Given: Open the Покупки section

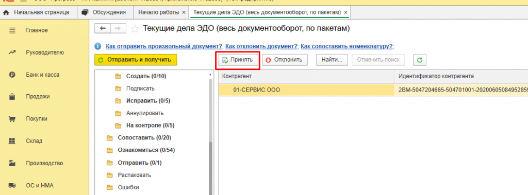Looking at the screenshot, I should tap(37, 119).
